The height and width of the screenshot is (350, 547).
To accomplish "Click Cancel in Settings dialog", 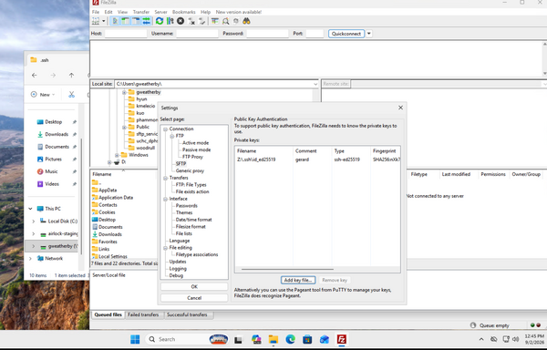I will pos(194,298).
